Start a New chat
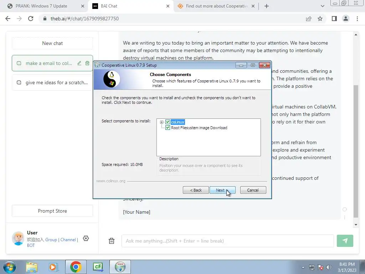 52,43
